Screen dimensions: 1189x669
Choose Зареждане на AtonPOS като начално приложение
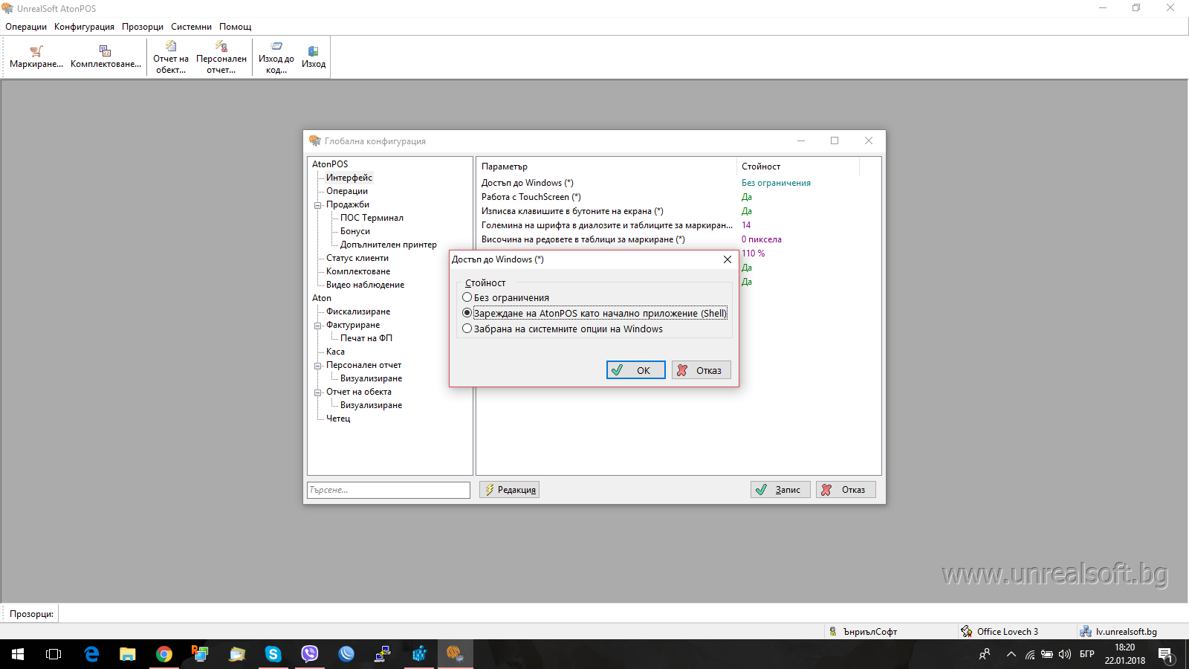click(x=467, y=313)
